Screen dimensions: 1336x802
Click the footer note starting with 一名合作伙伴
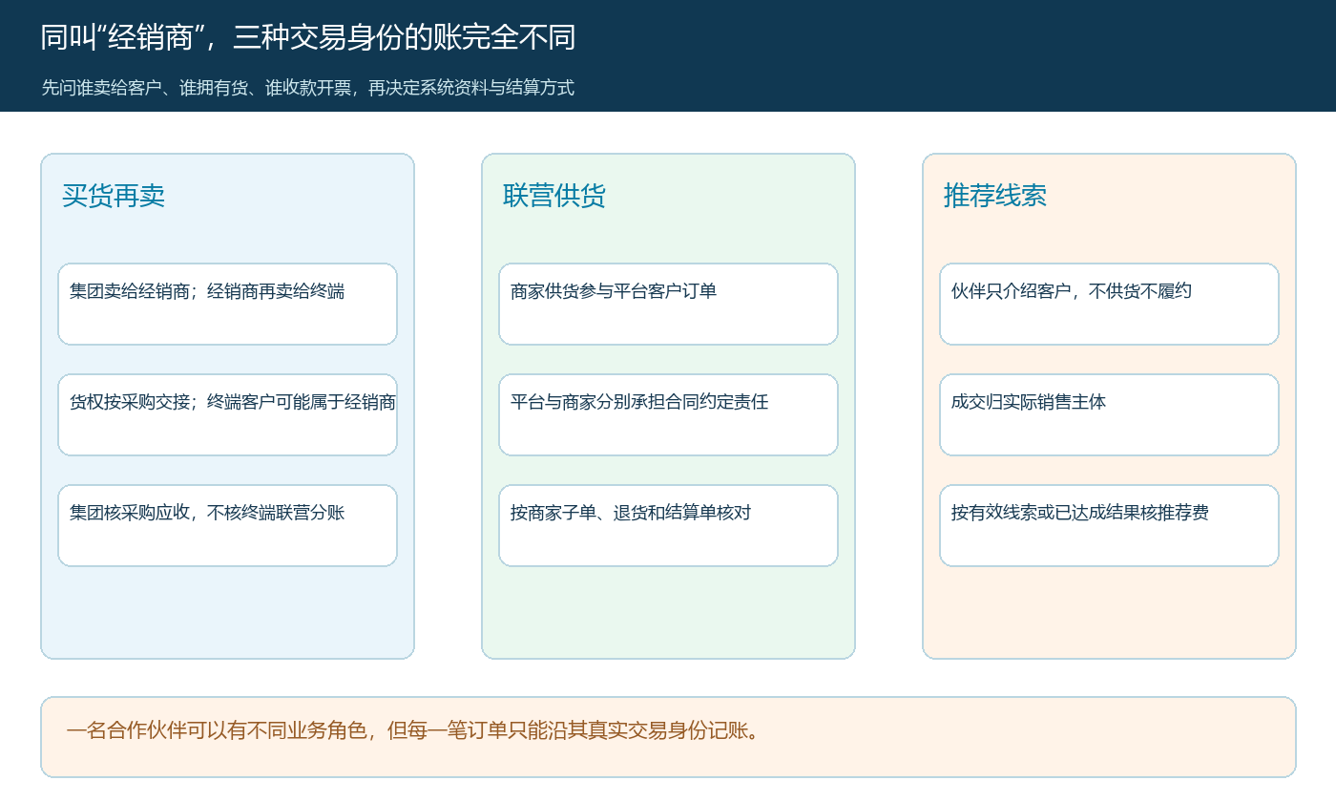coord(668,737)
